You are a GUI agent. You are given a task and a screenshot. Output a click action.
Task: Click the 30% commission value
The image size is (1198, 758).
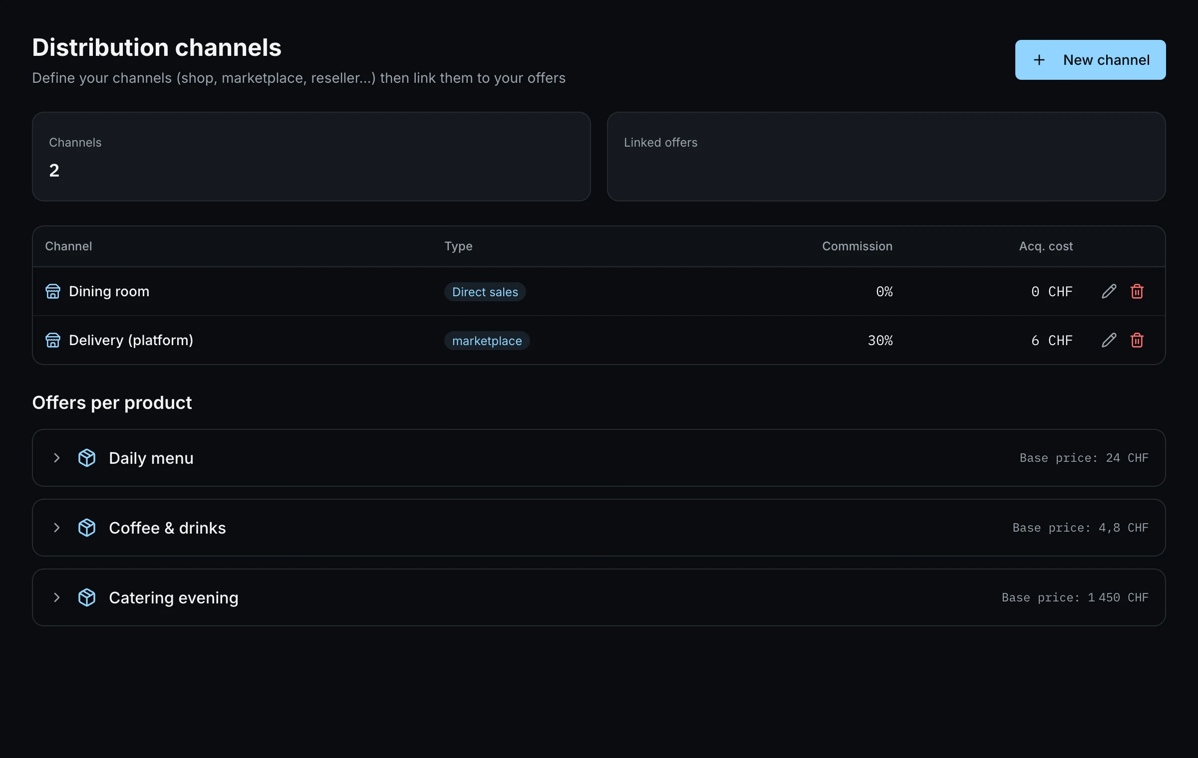880,340
